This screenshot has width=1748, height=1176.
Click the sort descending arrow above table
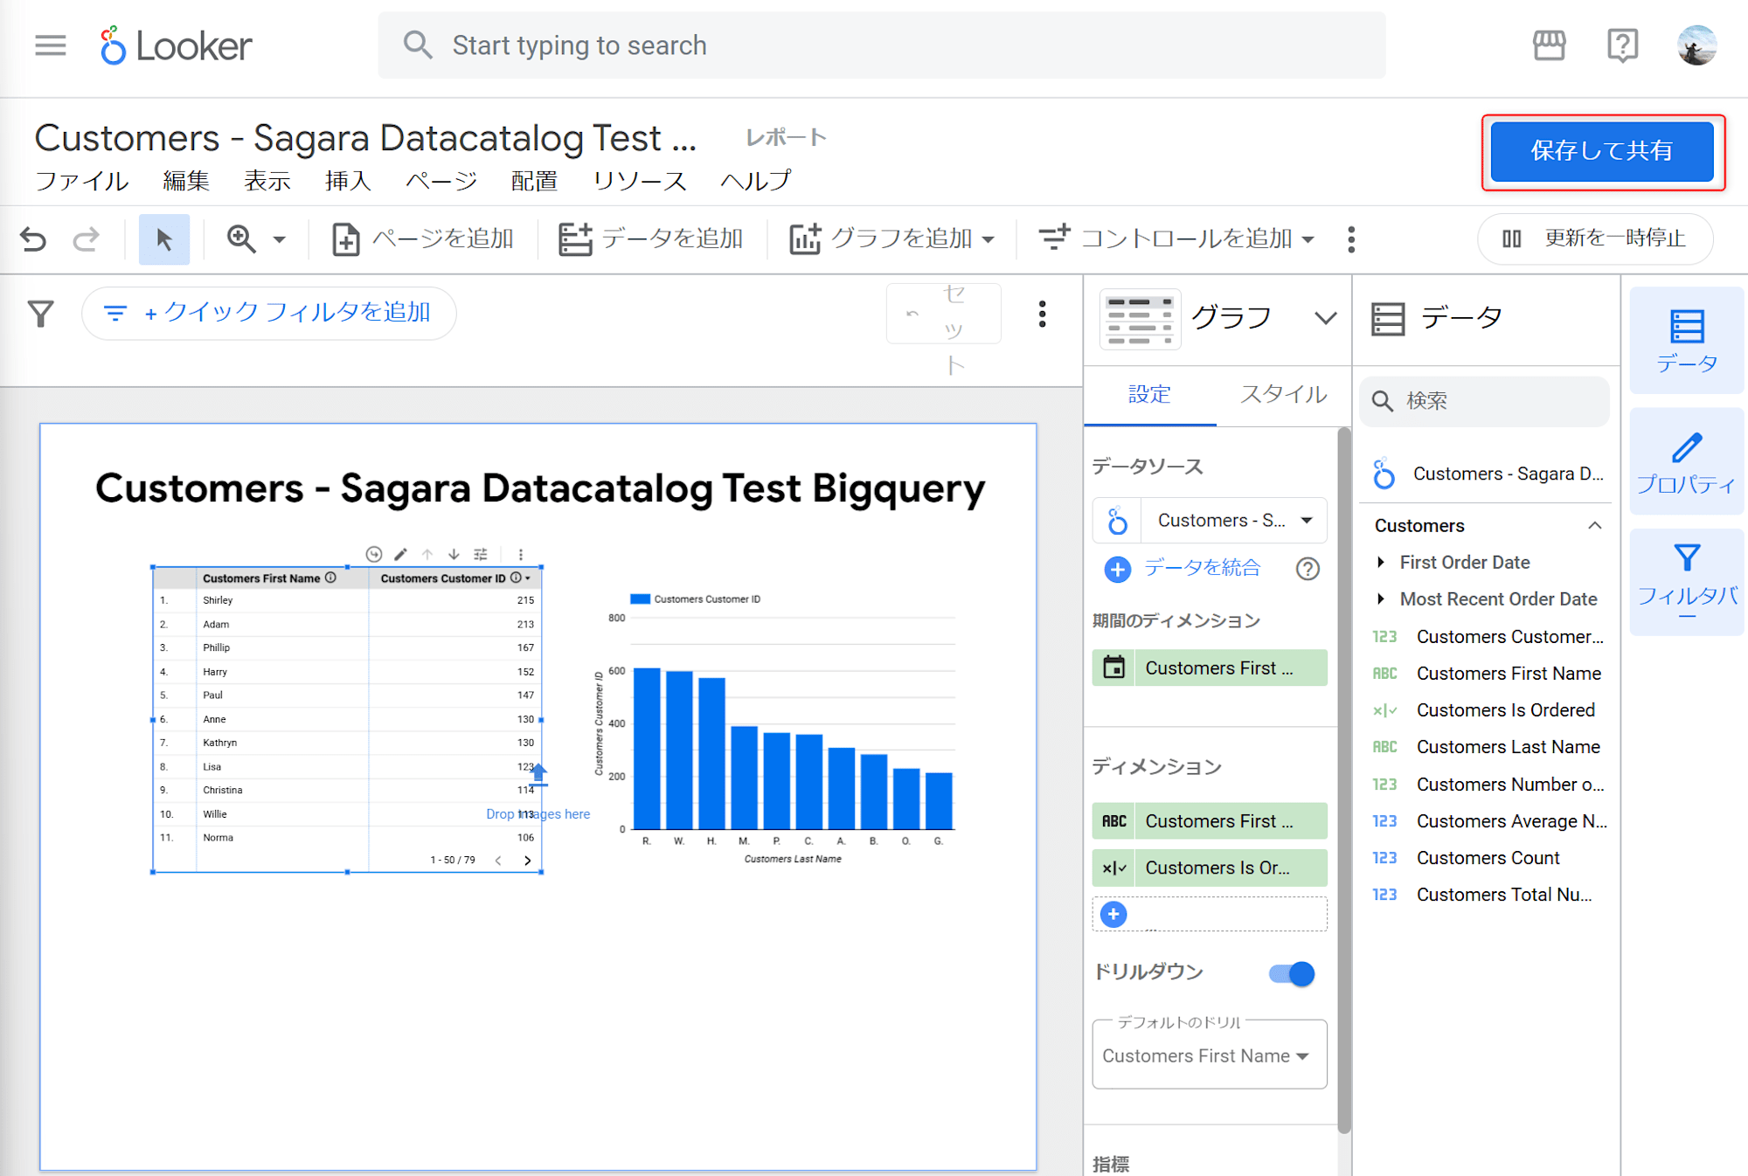click(454, 554)
